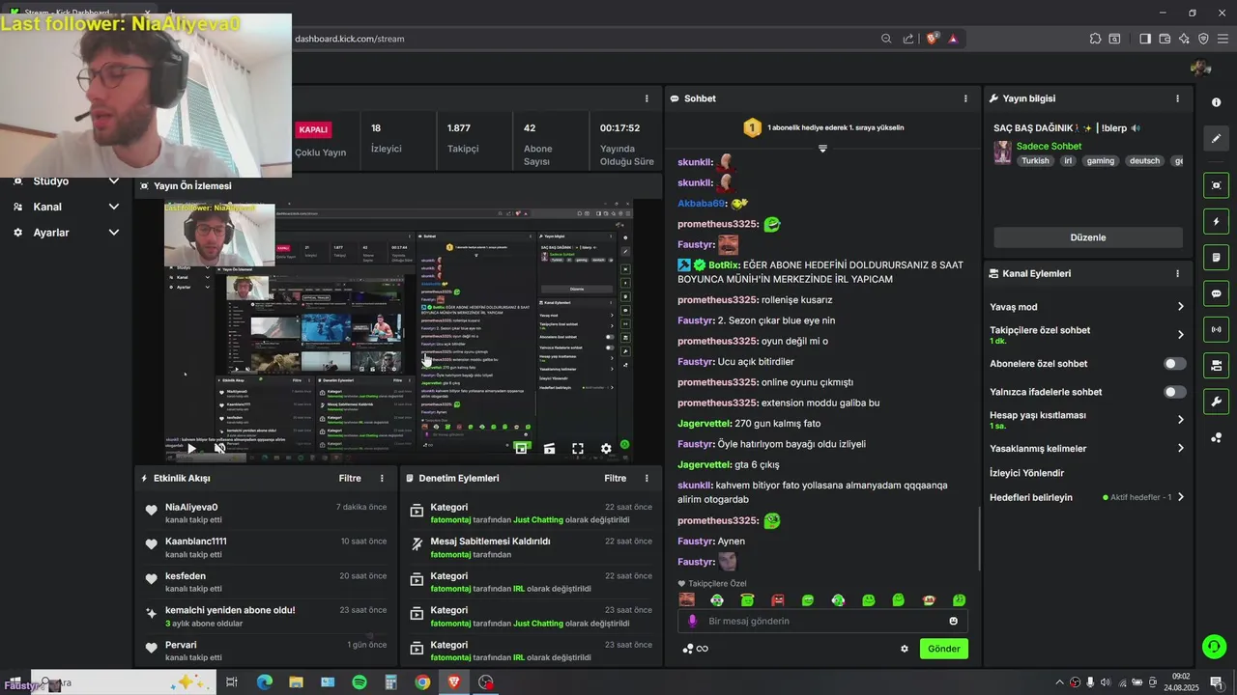Click the volume speaker icon in the system tray
This screenshot has height=695, width=1237.
(1106, 682)
